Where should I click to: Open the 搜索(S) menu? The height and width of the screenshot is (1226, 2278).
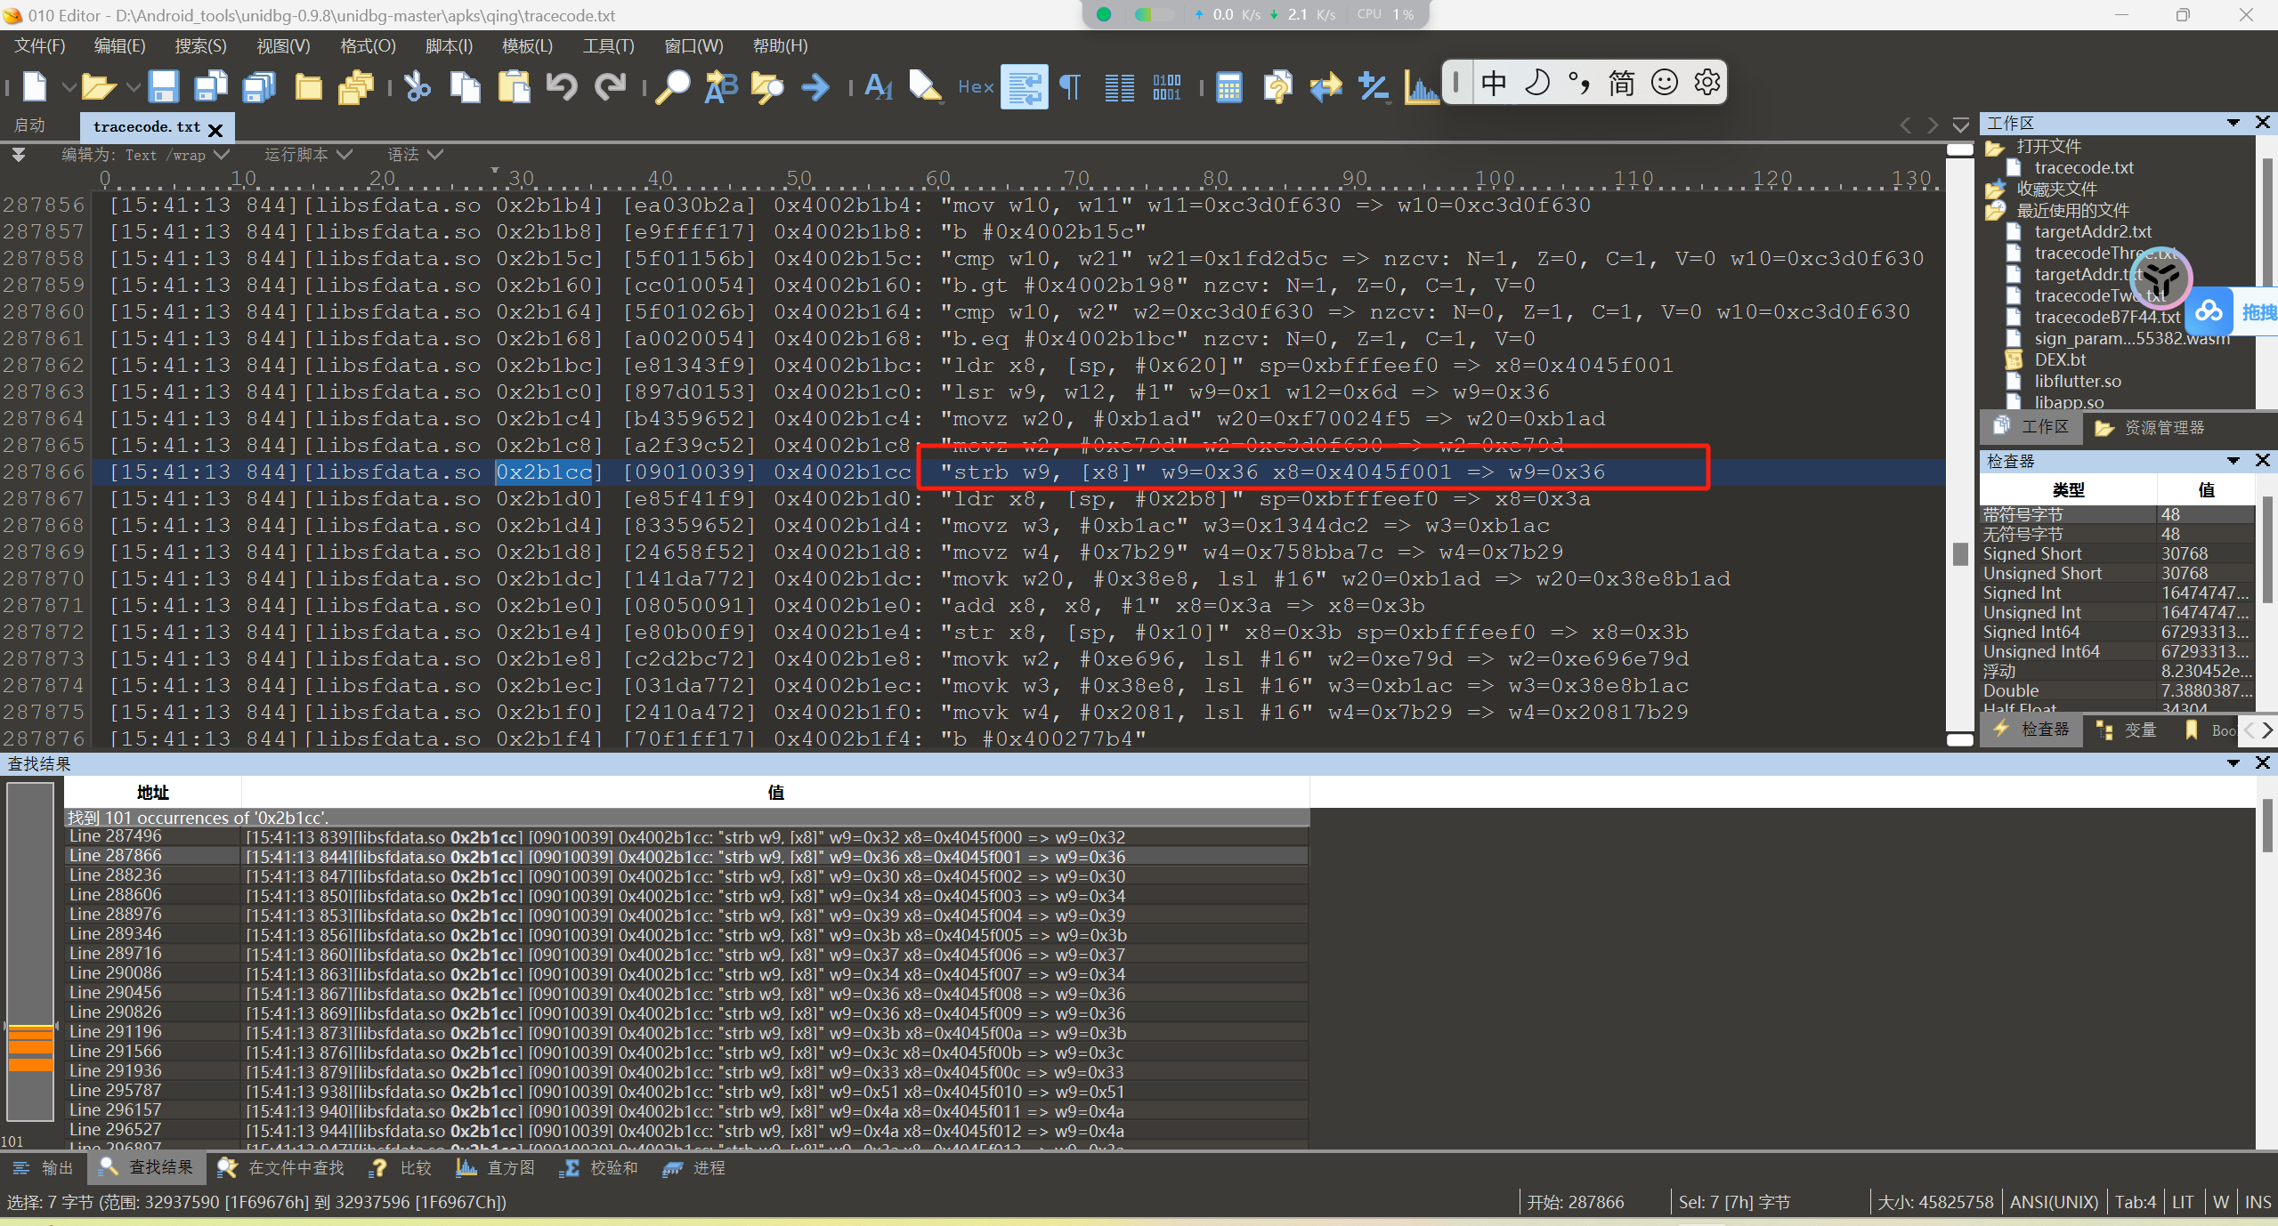200,45
